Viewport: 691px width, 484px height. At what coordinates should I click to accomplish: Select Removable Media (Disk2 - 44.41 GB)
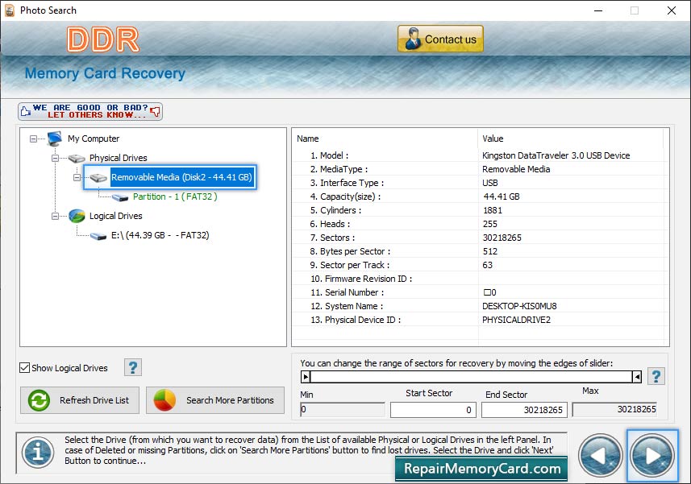[x=181, y=177]
